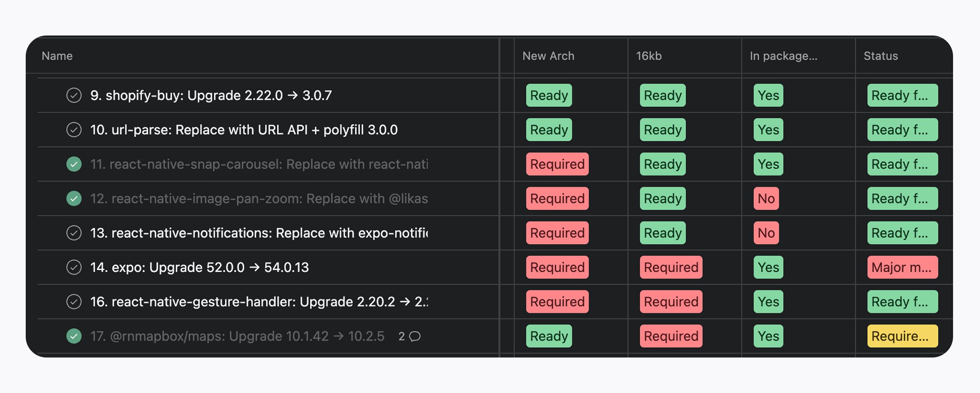The image size is (980, 393).
Task: Select In package Yes tag for @rnmapbox/maps
Action: tap(768, 336)
